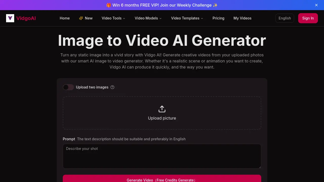
Task: Open the Video Models dropdown
Action: 148,18
